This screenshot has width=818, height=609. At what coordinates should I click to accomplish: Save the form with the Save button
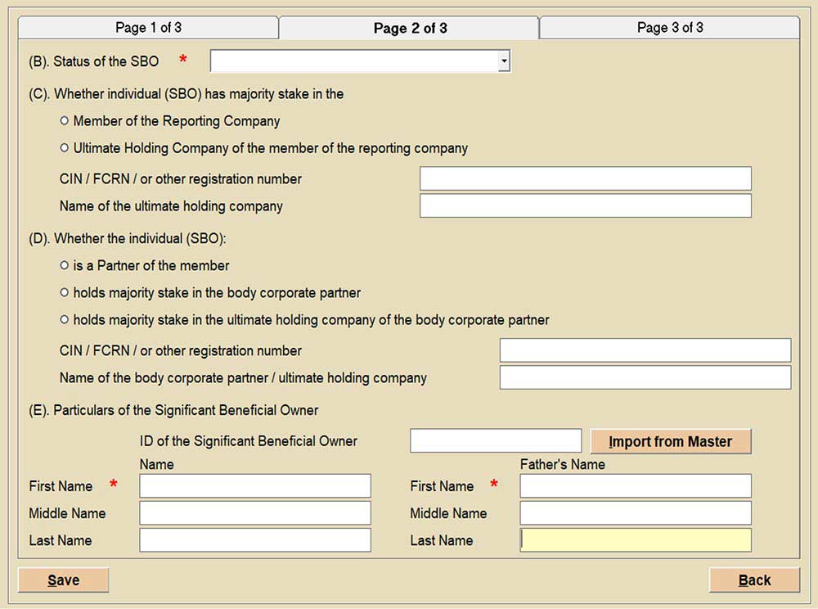[63, 580]
